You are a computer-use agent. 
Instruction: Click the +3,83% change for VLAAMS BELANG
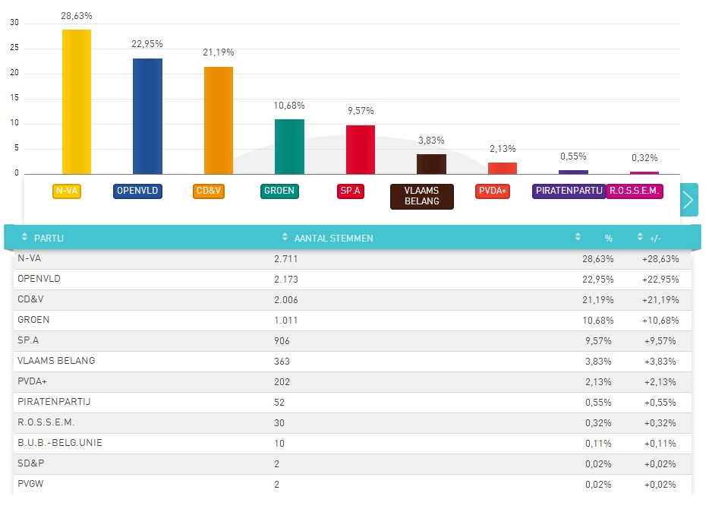660,362
